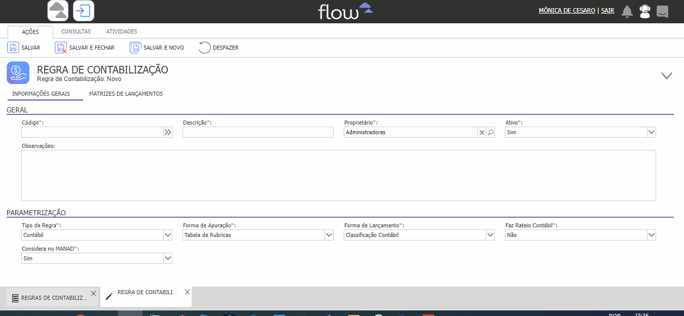The width and height of the screenshot is (684, 316).
Task: Click the Salvar button label
Action: click(31, 48)
